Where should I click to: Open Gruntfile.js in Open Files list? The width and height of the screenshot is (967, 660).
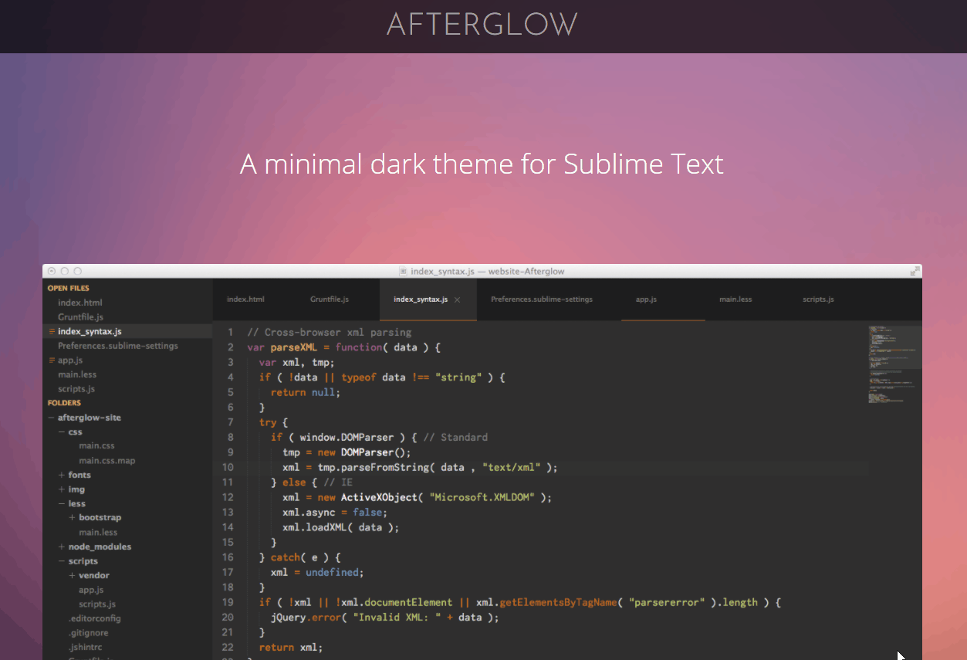(80, 317)
